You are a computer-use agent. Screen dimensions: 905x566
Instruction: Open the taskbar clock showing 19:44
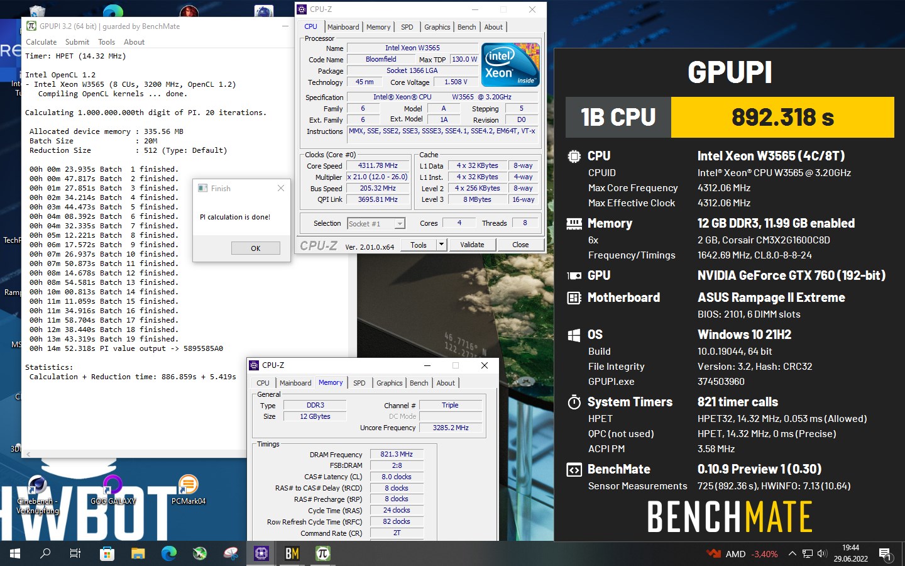pyautogui.click(x=851, y=553)
